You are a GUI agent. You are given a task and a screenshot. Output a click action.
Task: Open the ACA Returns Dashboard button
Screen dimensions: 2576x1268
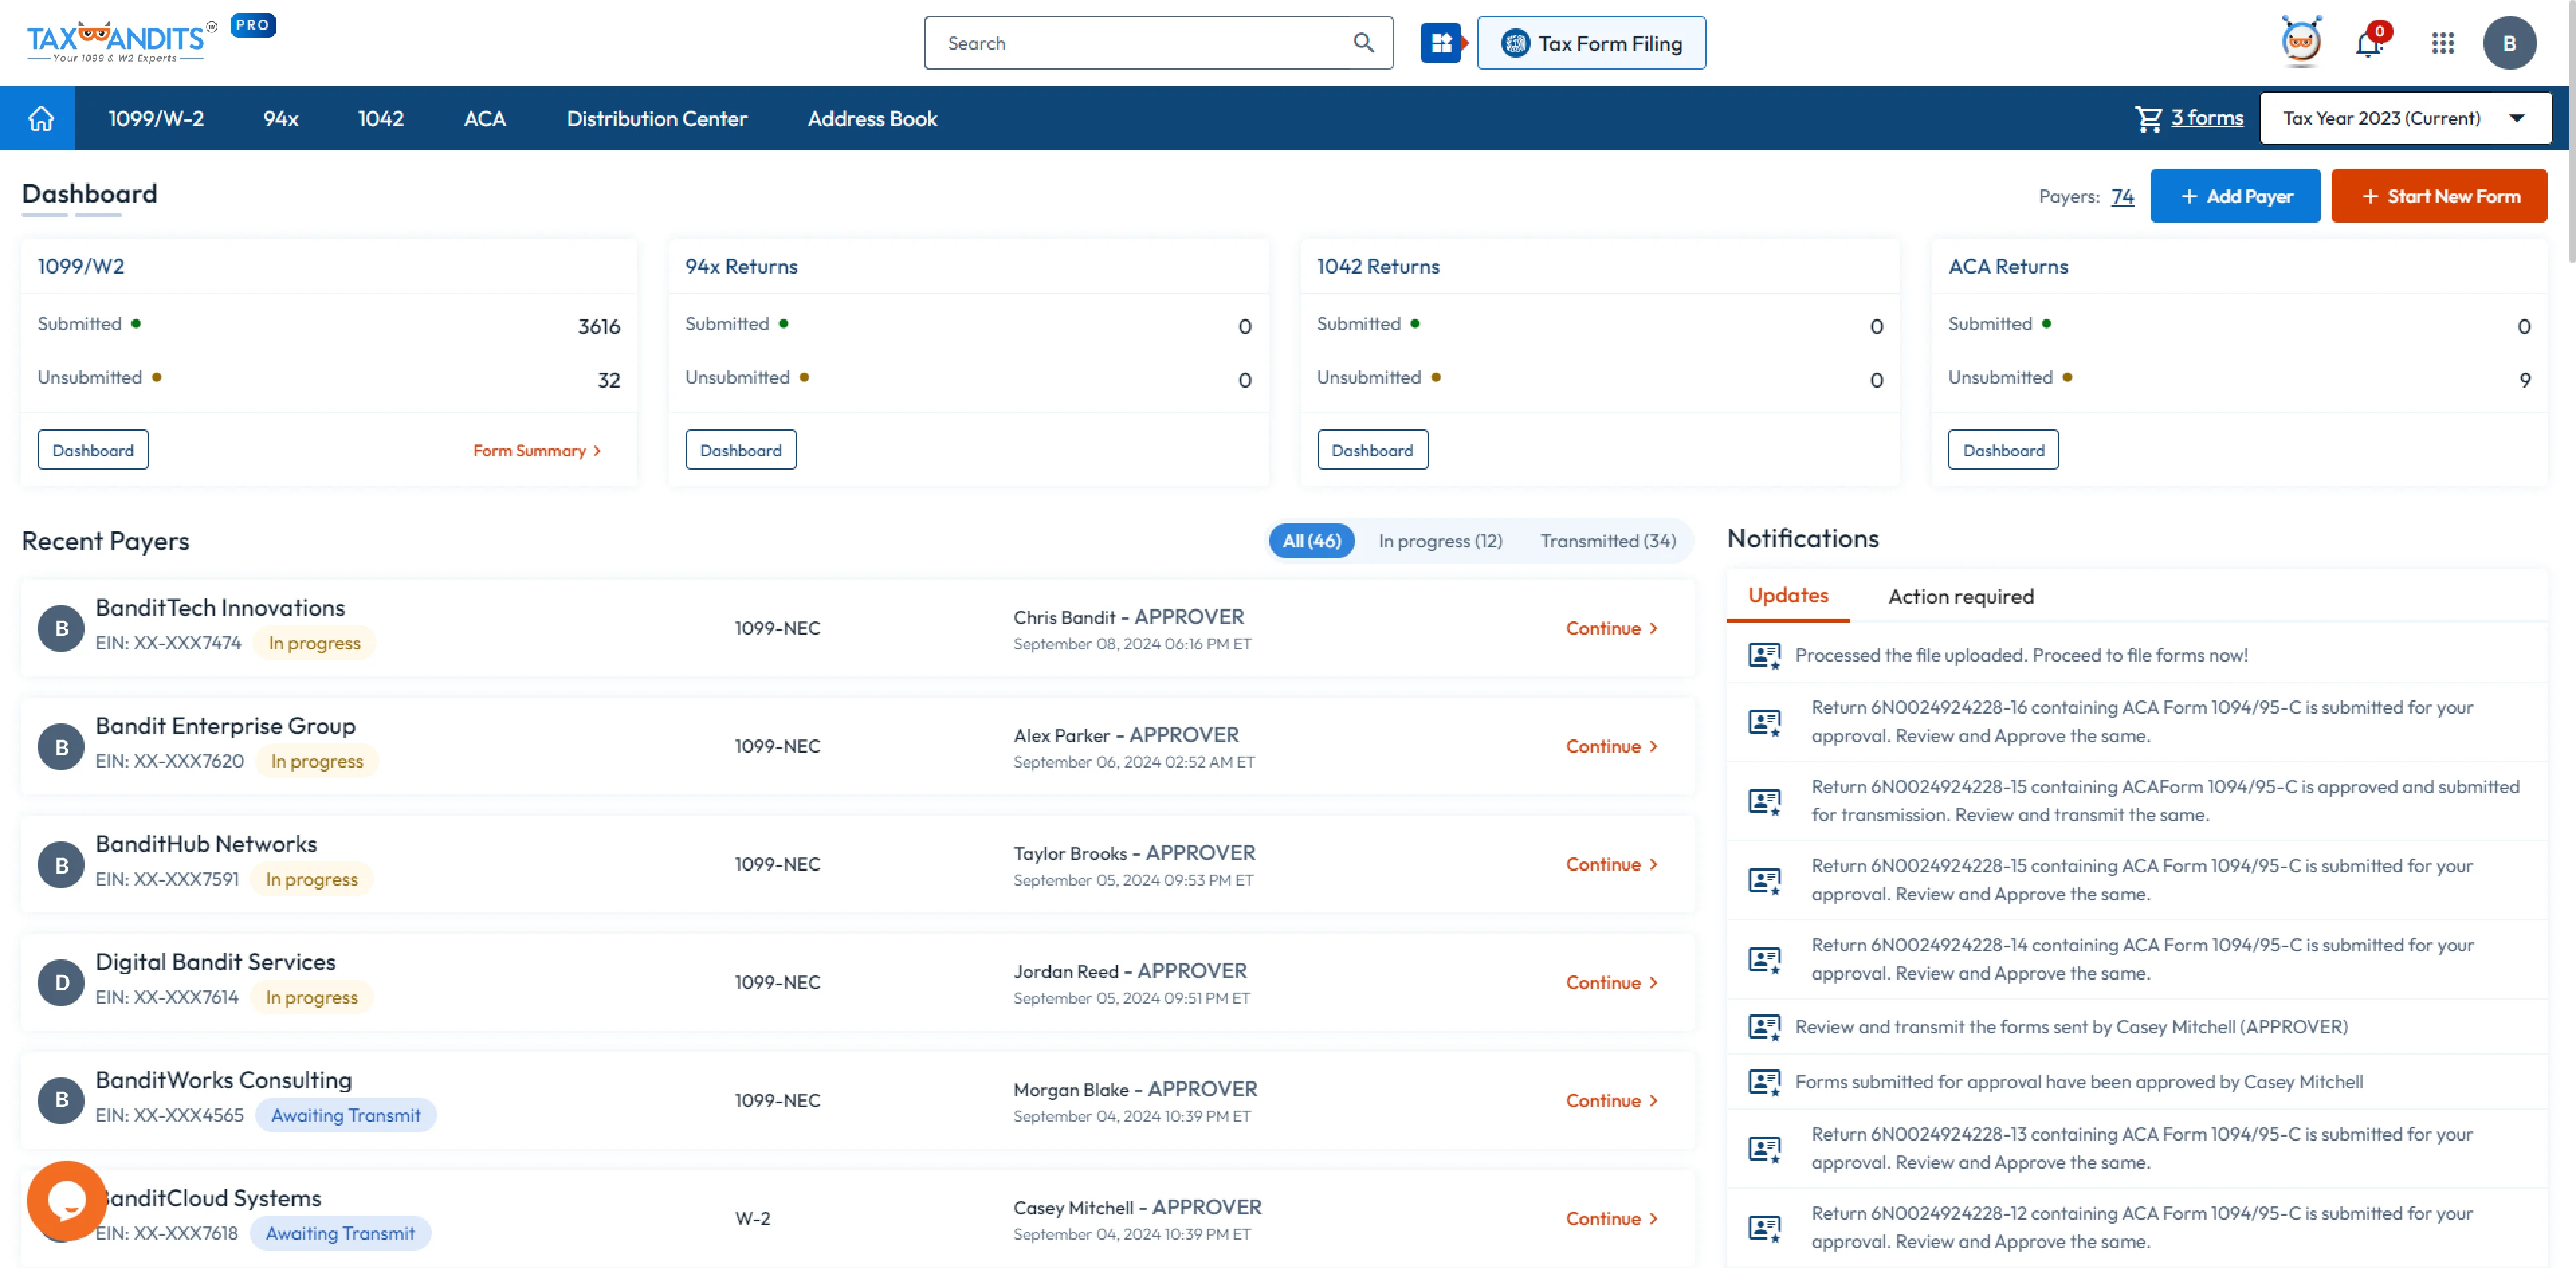(2003, 450)
